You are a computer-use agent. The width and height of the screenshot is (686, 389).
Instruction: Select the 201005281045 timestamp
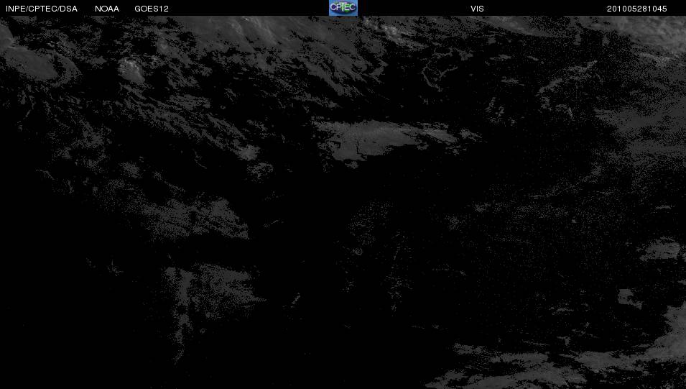pyautogui.click(x=637, y=9)
